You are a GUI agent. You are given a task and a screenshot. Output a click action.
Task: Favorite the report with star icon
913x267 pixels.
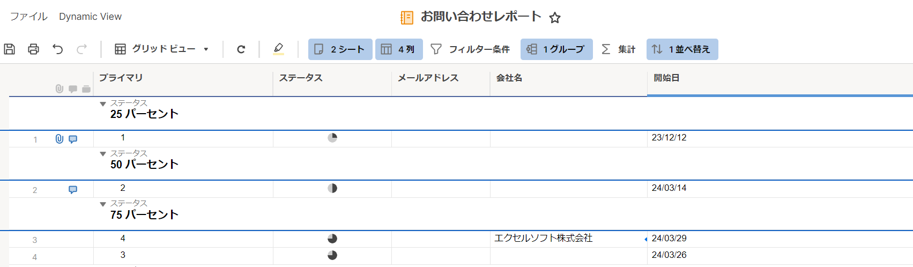(555, 18)
